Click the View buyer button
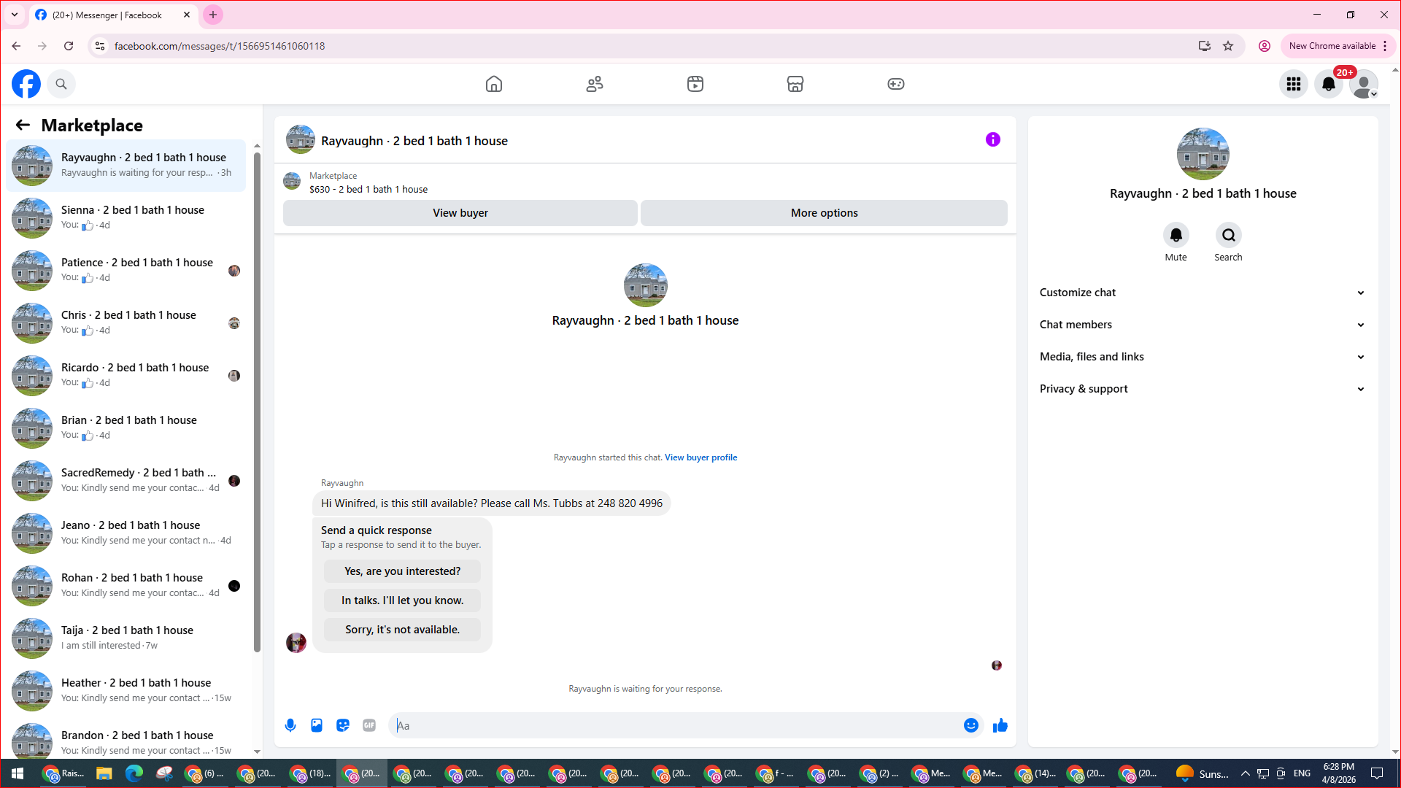Screen dimensions: 1401x788 (x=460, y=213)
